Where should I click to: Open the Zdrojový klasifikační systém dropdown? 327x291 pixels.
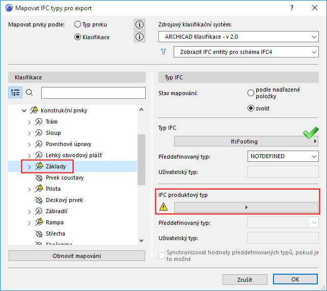click(x=238, y=37)
